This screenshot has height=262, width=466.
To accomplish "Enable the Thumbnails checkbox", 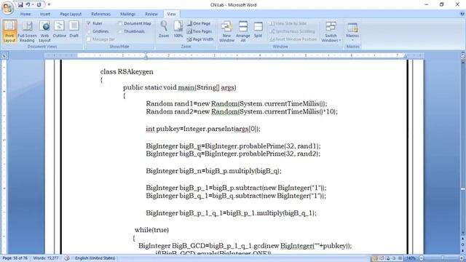I will click(120, 31).
